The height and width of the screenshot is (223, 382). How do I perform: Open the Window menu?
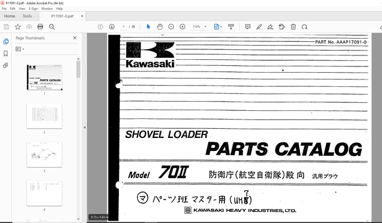[x=47, y=9]
